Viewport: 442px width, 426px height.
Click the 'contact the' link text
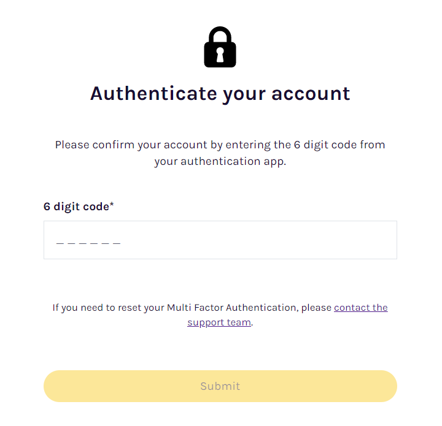361,308
